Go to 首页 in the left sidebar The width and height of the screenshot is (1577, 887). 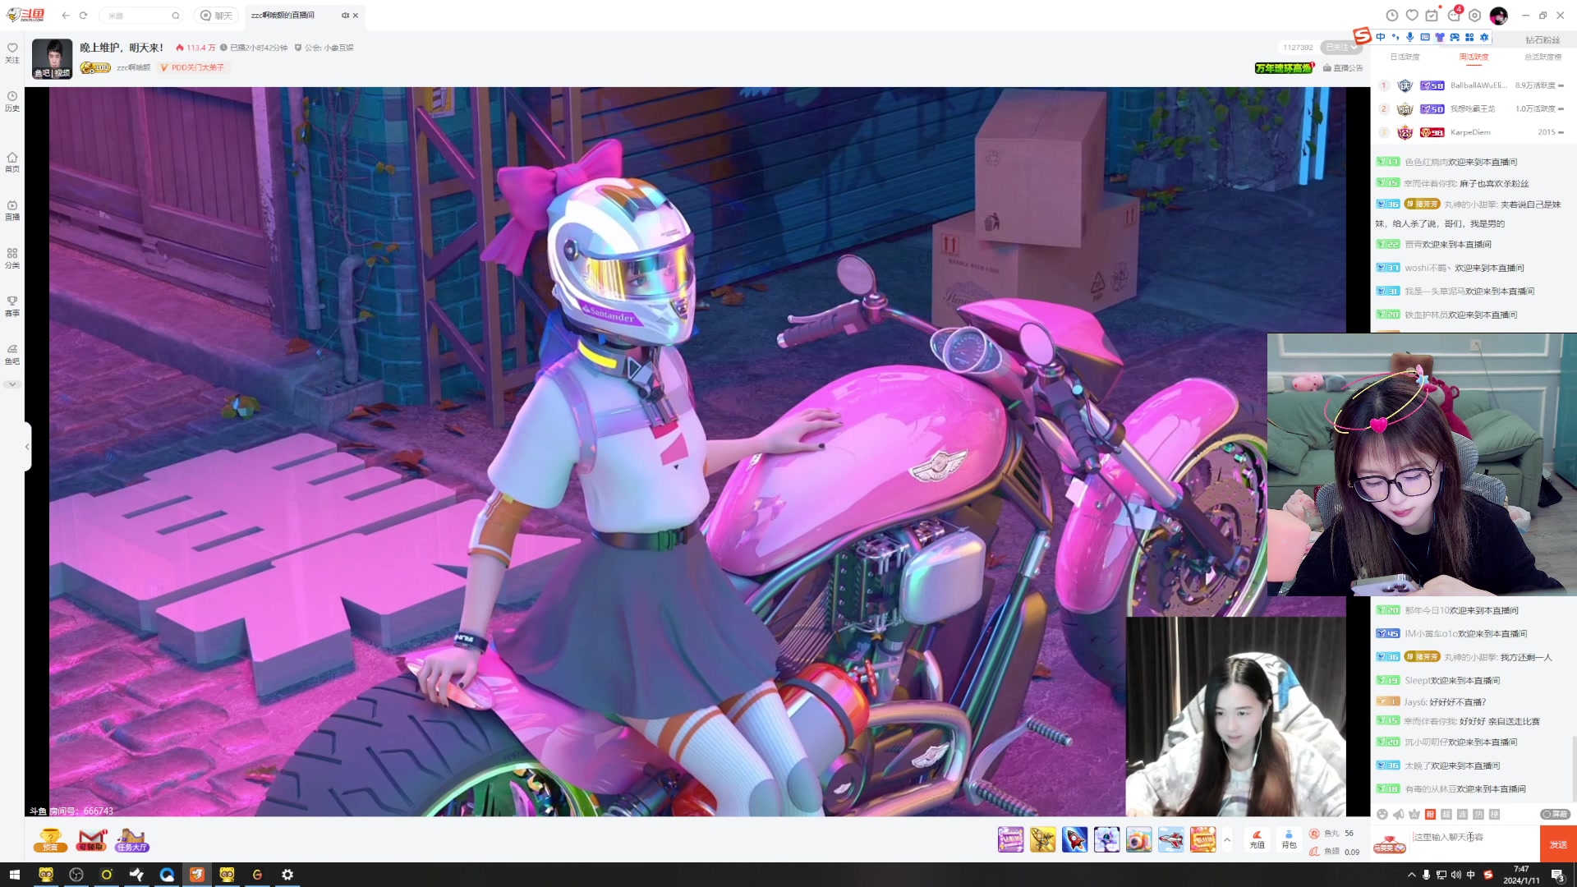[12, 163]
